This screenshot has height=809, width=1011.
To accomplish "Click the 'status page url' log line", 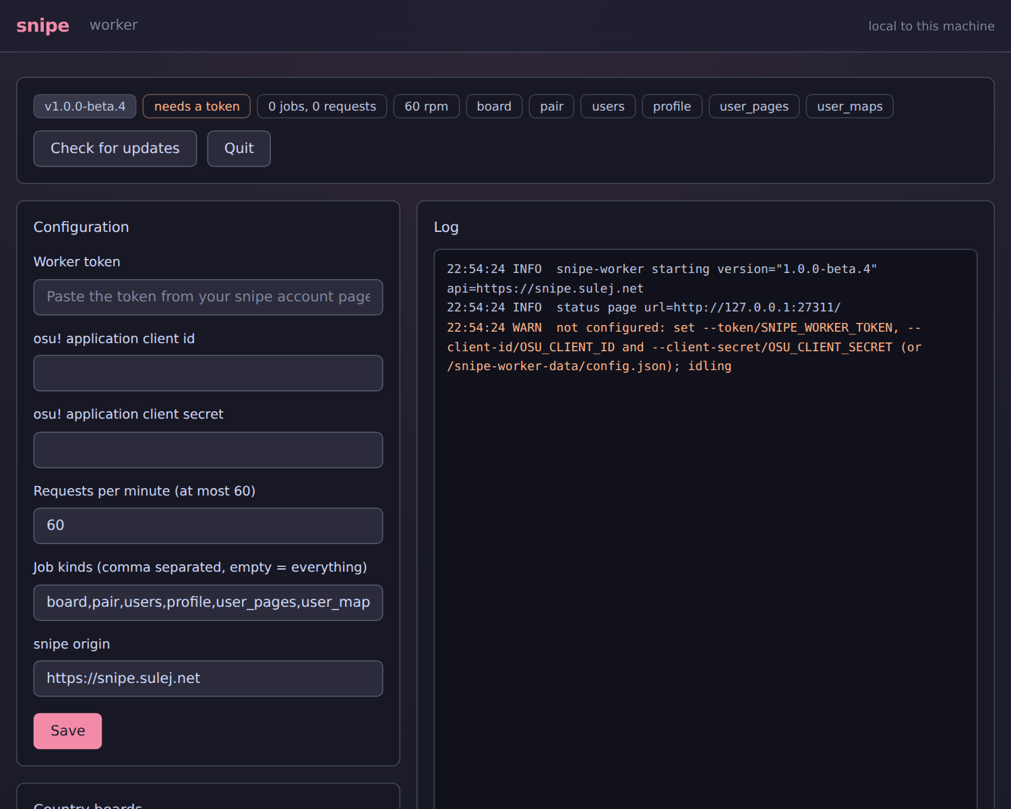I will pos(644,307).
